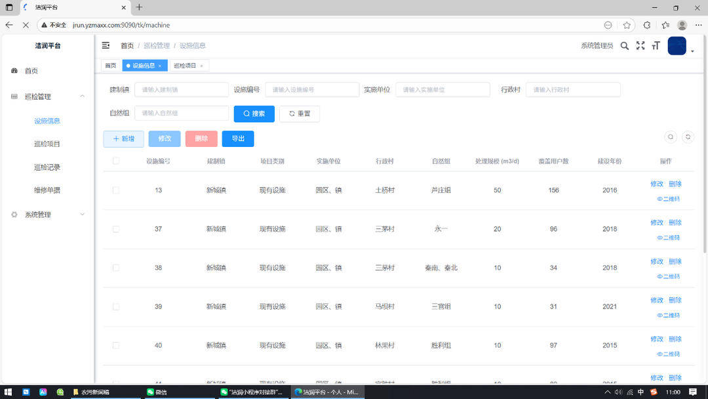This screenshot has height=399, width=708.
Task: Hide search area using round search icon
Action: pyautogui.click(x=671, y=137)
